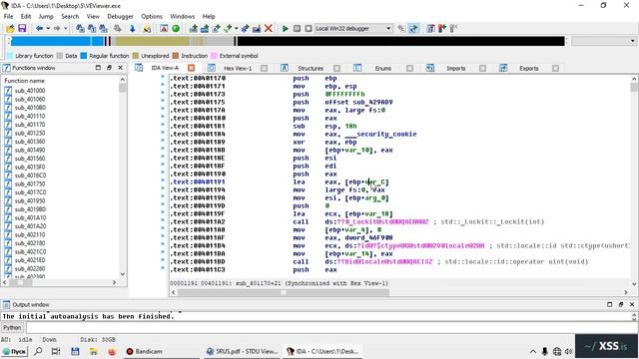Close the Structures tab

click(336, 68)
